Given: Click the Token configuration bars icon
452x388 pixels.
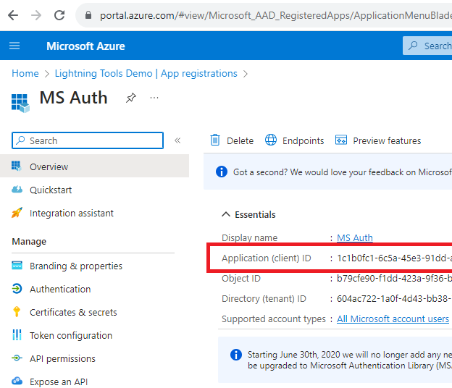Looking at the screenshot, I should pos(17,334).
